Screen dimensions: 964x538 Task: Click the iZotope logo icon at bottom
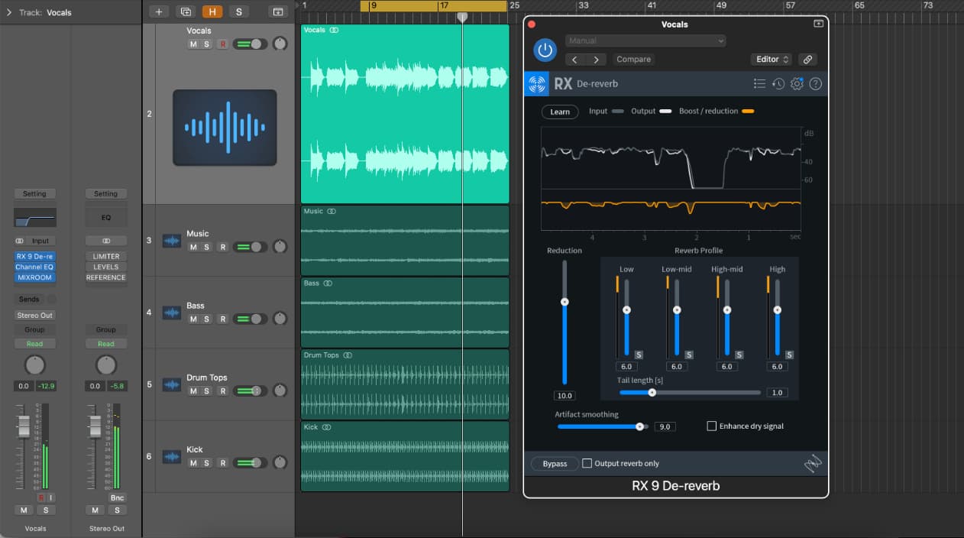[x=811, y=463]
